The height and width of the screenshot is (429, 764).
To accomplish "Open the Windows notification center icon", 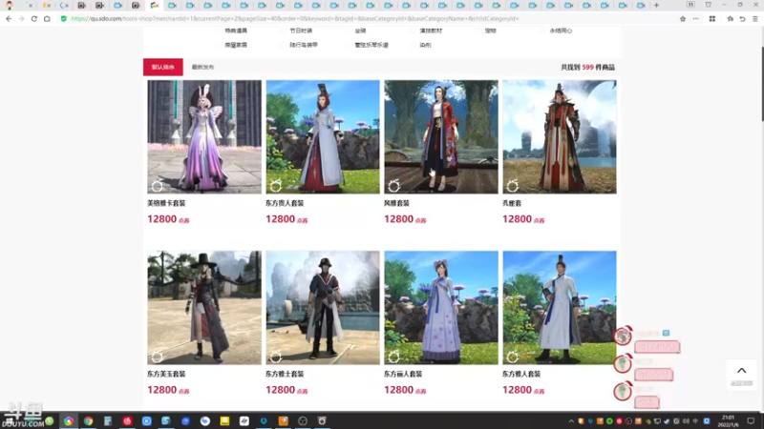I will 751,421.
